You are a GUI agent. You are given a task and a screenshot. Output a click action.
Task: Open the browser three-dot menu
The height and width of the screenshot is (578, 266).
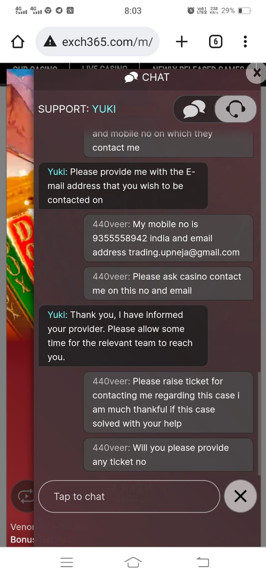pos(245,42)
